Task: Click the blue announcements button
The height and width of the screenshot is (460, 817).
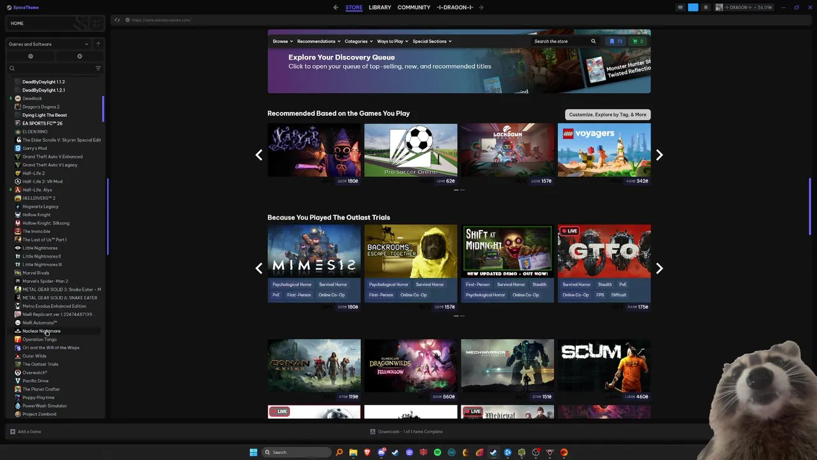Action: click(693, 8)
